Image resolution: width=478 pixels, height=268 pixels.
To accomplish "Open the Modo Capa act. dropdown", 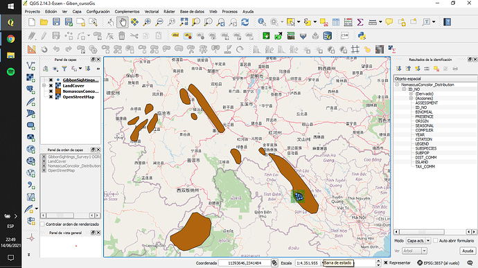I will [x=418, y=240].
